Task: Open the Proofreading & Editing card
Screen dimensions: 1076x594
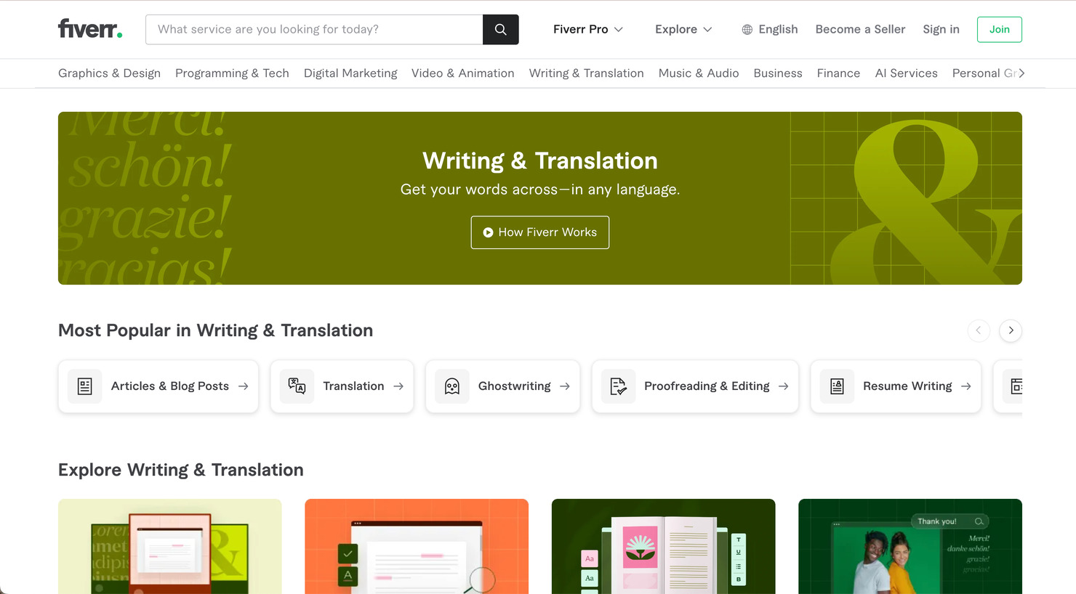Action: coord(695,386)
